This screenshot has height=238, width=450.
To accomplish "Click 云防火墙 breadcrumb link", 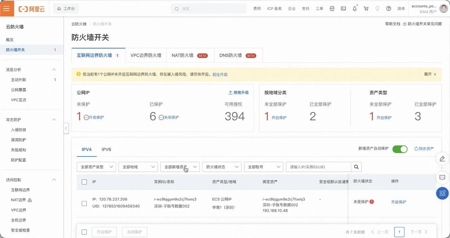I will click(79, 24).
